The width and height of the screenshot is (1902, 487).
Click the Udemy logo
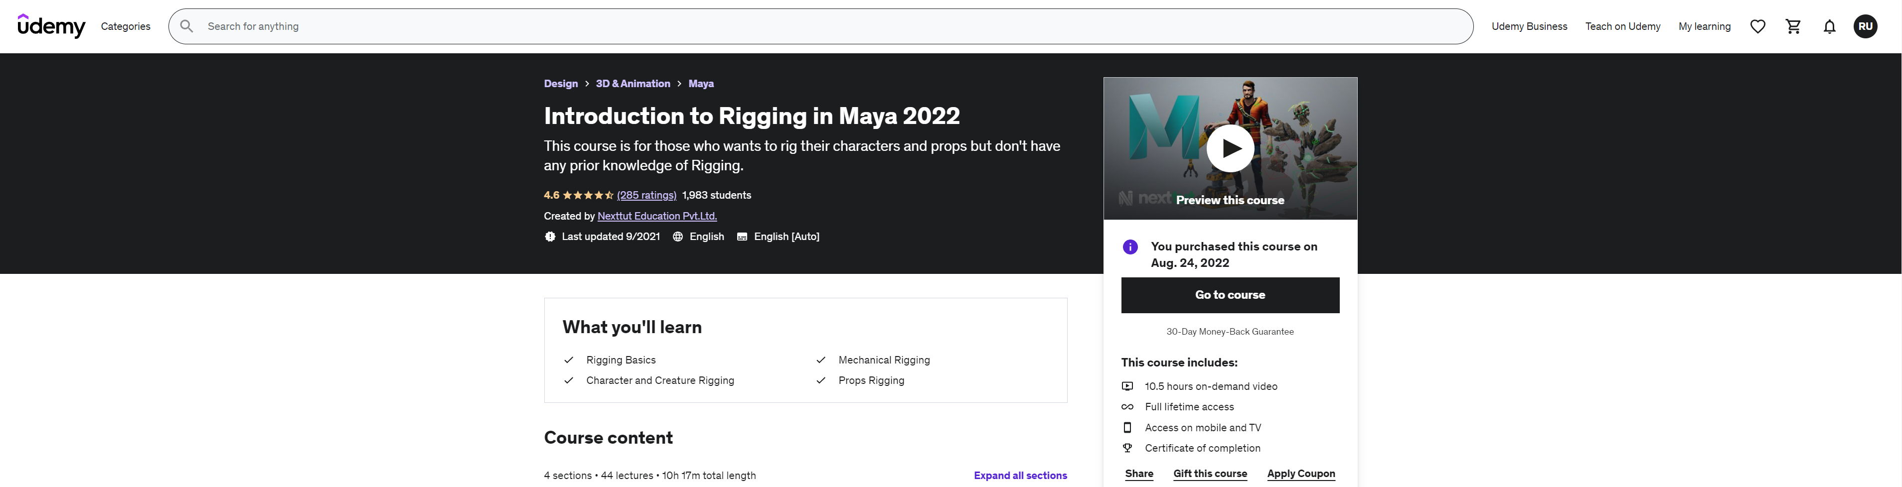[51, 26]
